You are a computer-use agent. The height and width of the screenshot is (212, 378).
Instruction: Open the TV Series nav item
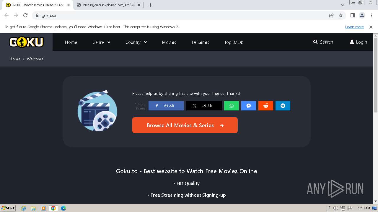(200, 42)
